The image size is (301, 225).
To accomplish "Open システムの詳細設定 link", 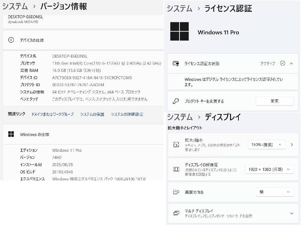I will pos(127,114).
